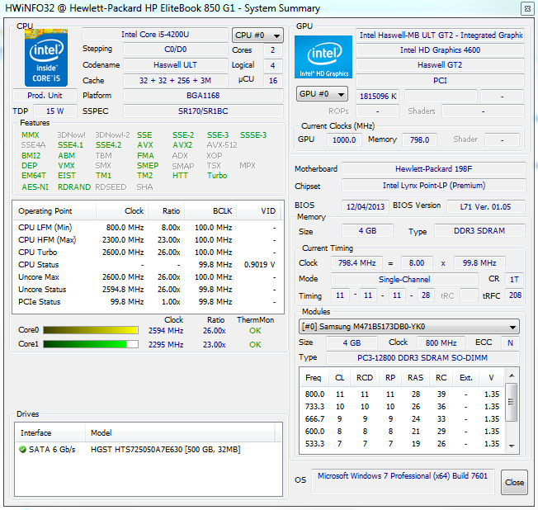Click the Intel HD Graphics logo
The width and height of the screenshot is (538, 510).
(x=323, y=57)
